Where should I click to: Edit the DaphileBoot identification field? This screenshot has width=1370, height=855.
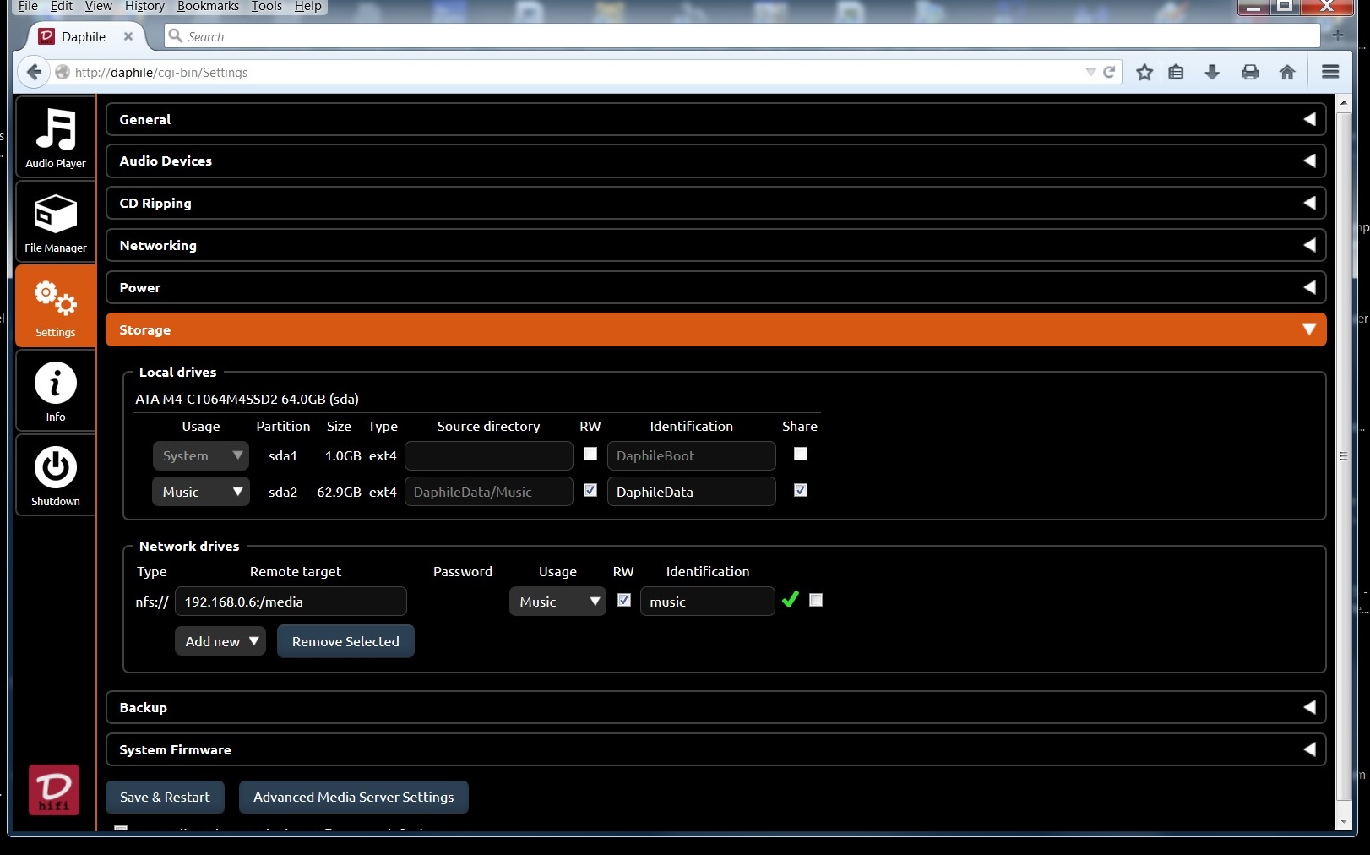(691, 455)
